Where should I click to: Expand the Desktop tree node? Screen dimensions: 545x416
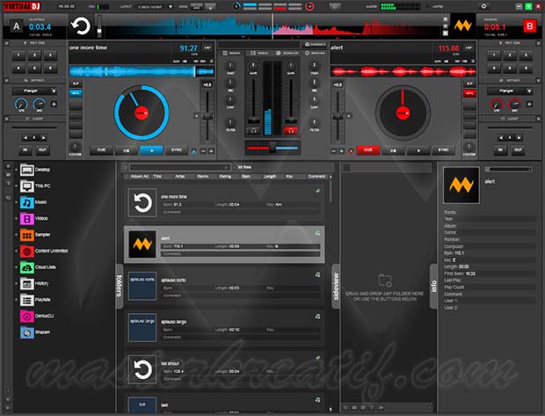pos(16,170)
